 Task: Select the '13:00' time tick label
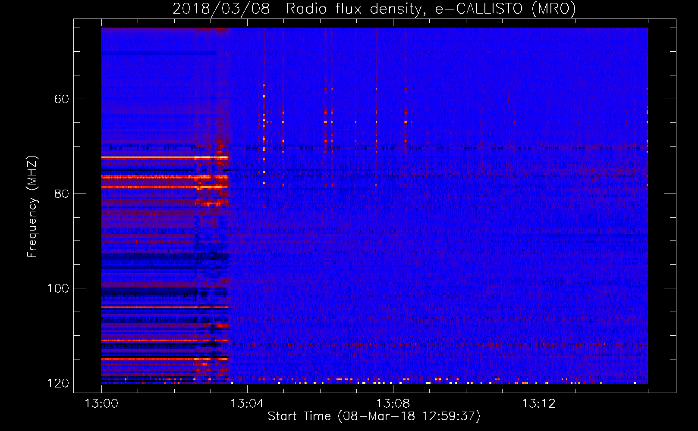[x=101, y=404]
